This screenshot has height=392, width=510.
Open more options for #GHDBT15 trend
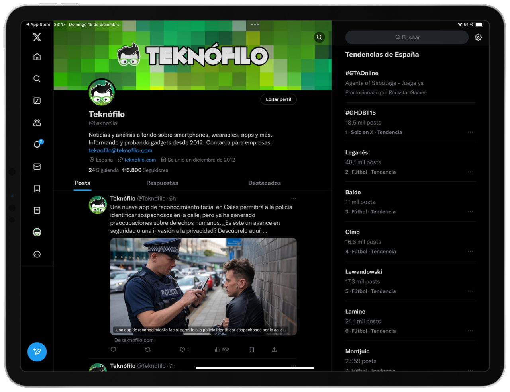click(471, 132)
